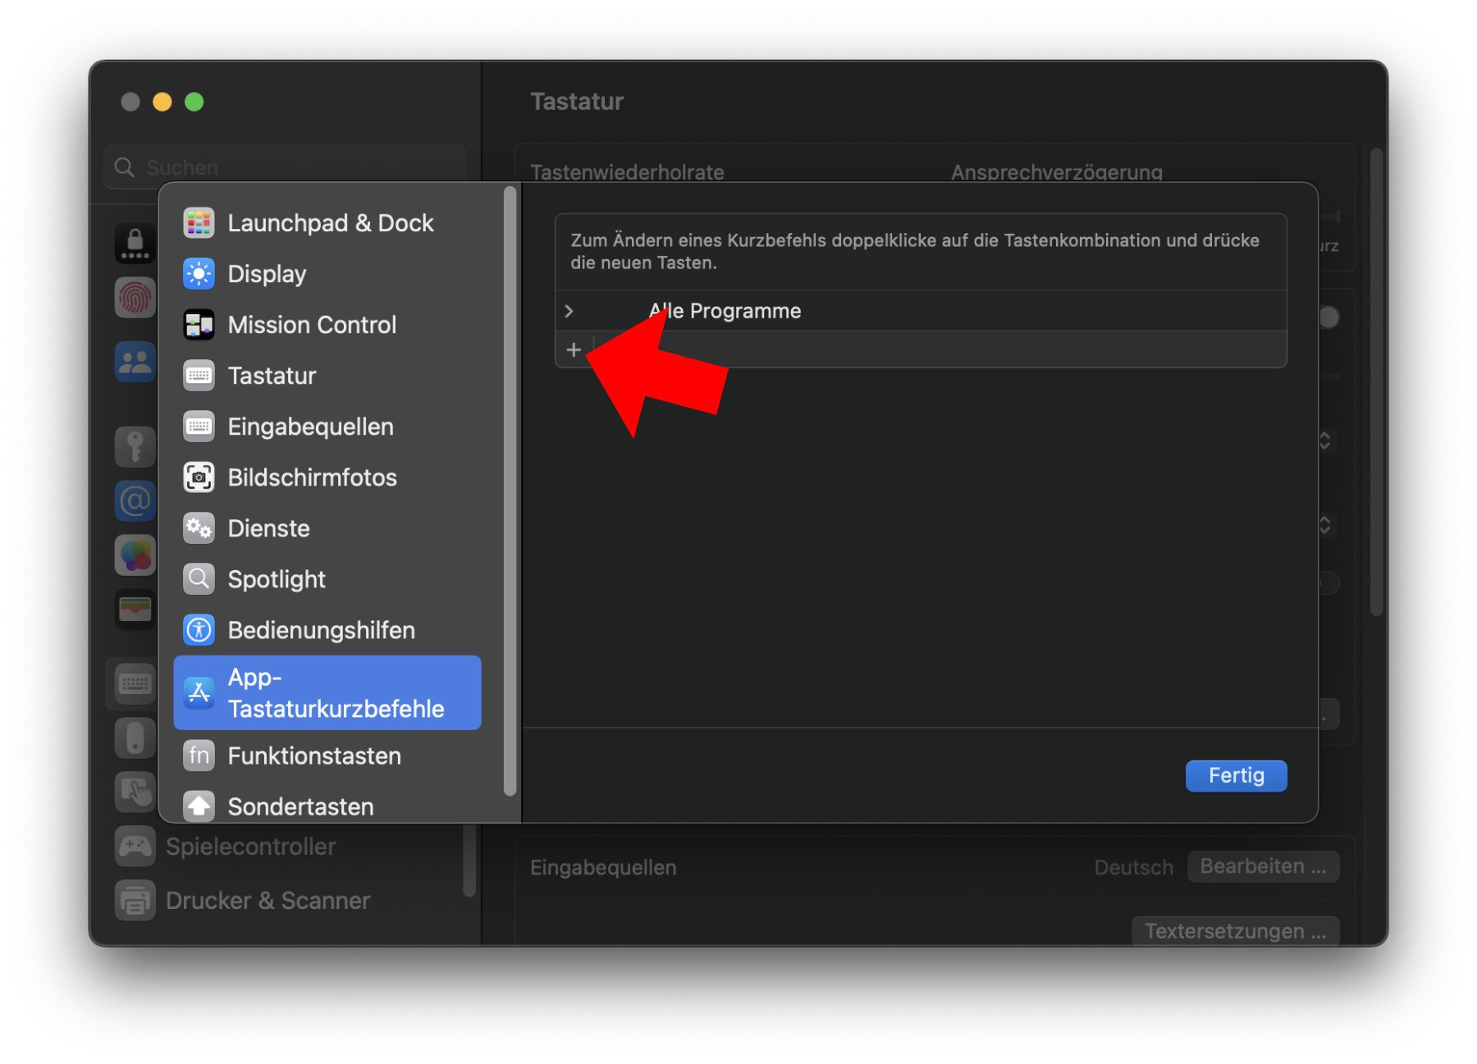This screenshot has height=1064, width=1477.
Task: Click the Bildschirmfotos camera icon
Action: click(199, 477)
